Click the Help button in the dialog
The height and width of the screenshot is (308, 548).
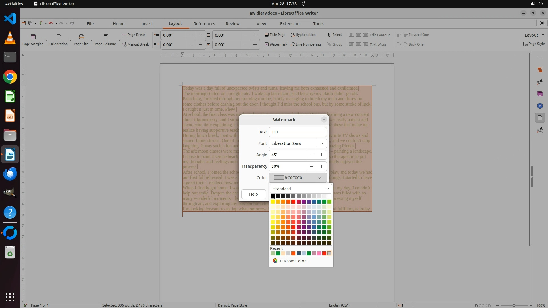pos(253,194)
